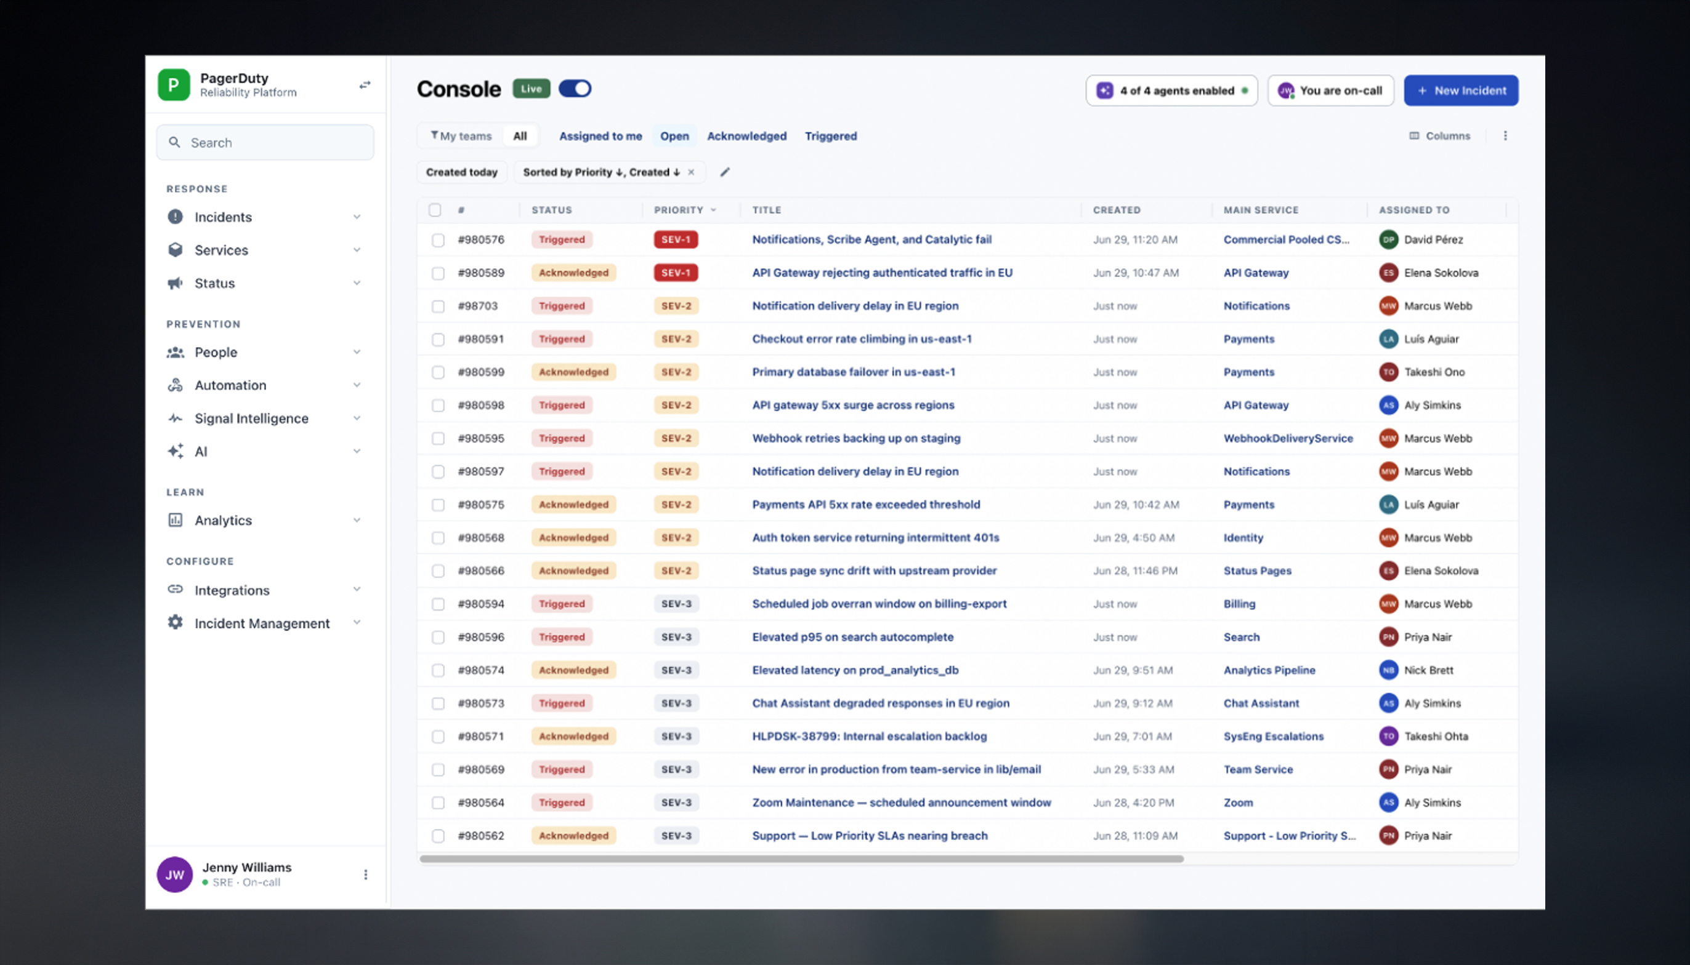Switch to the Triggered filter tab
The image size is (1690, 965).
(830, 136)
